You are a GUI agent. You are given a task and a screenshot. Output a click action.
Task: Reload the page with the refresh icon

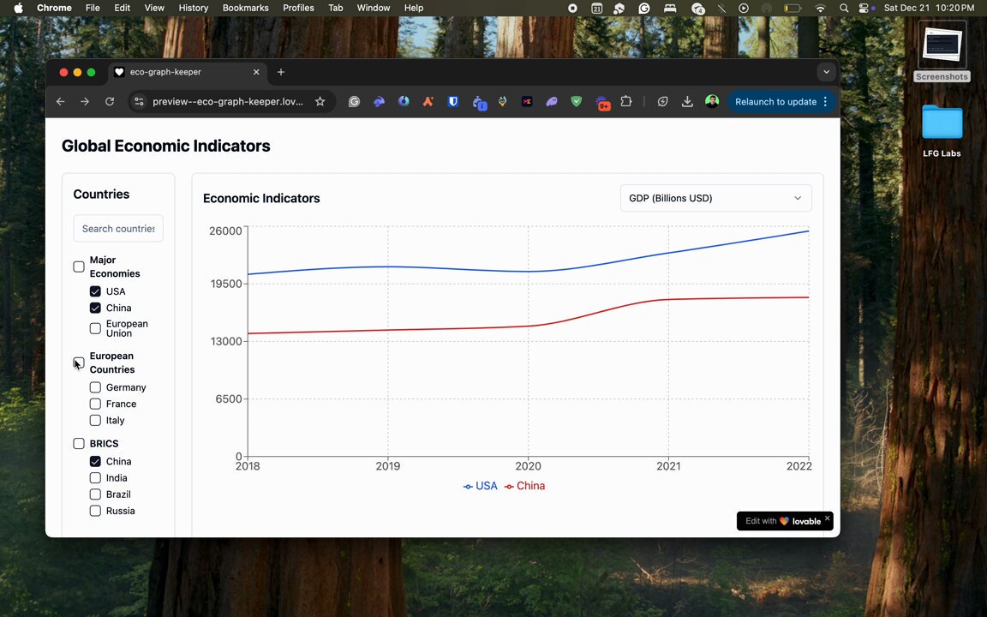[x=110, y=101]
